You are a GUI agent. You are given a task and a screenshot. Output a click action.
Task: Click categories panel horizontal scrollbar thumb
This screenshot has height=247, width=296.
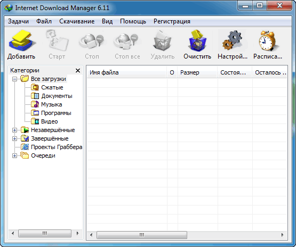click(45, 234)
